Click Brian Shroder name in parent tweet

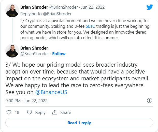point(34,7)
